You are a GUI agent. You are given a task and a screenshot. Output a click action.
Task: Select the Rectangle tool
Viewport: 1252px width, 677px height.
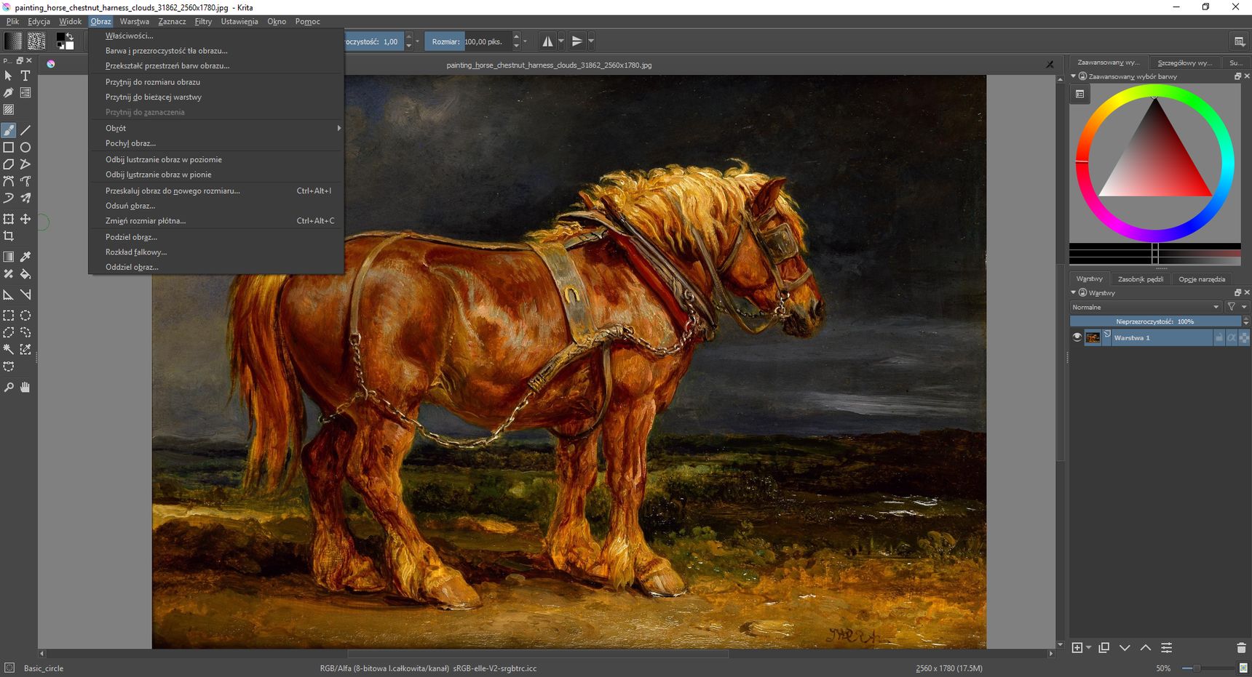[x=9, y=147]
